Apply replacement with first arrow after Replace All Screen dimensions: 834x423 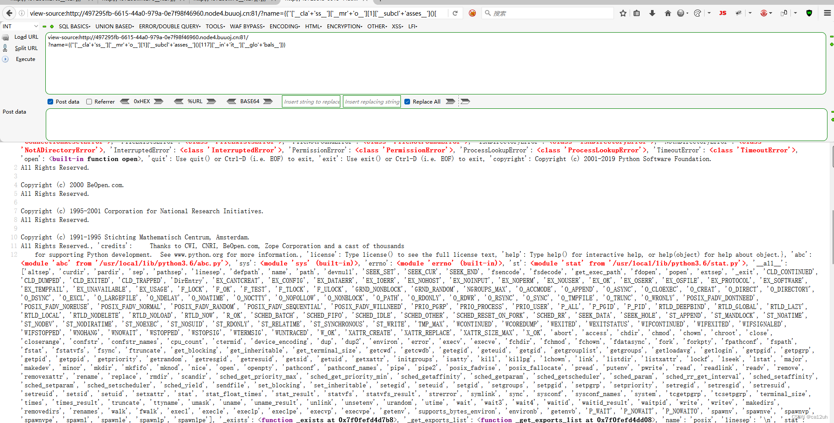451,101
